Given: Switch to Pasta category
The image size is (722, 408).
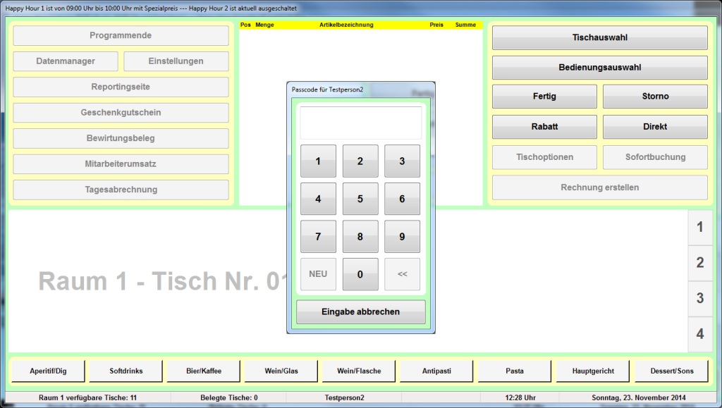Looking at the screenshot, I should pos(515,371).
